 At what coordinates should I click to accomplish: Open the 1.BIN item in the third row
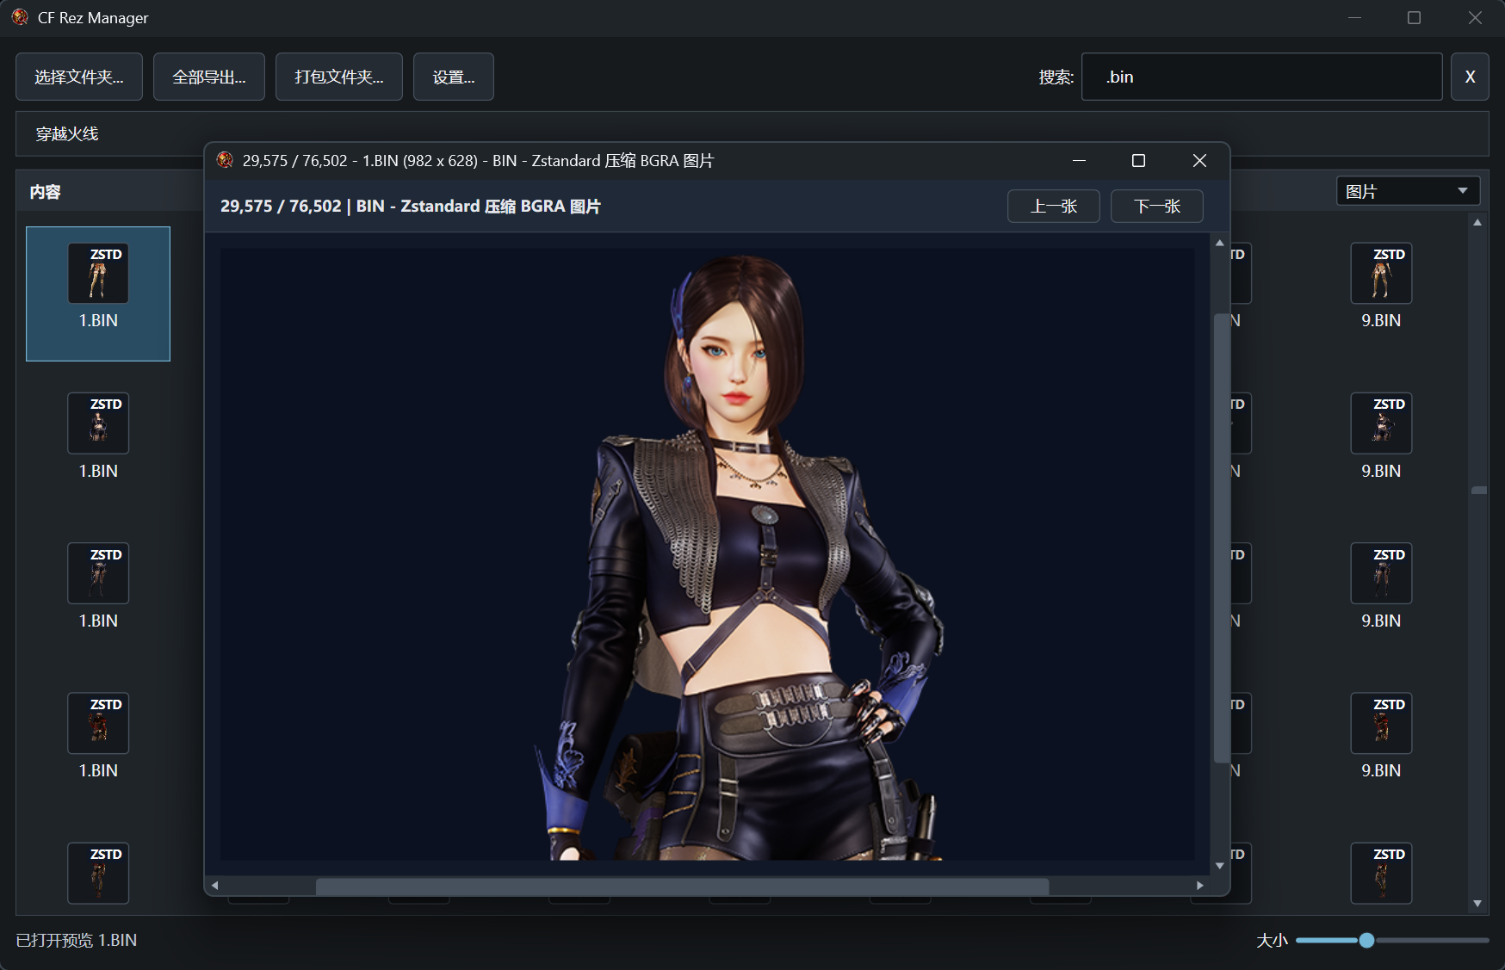98,587
